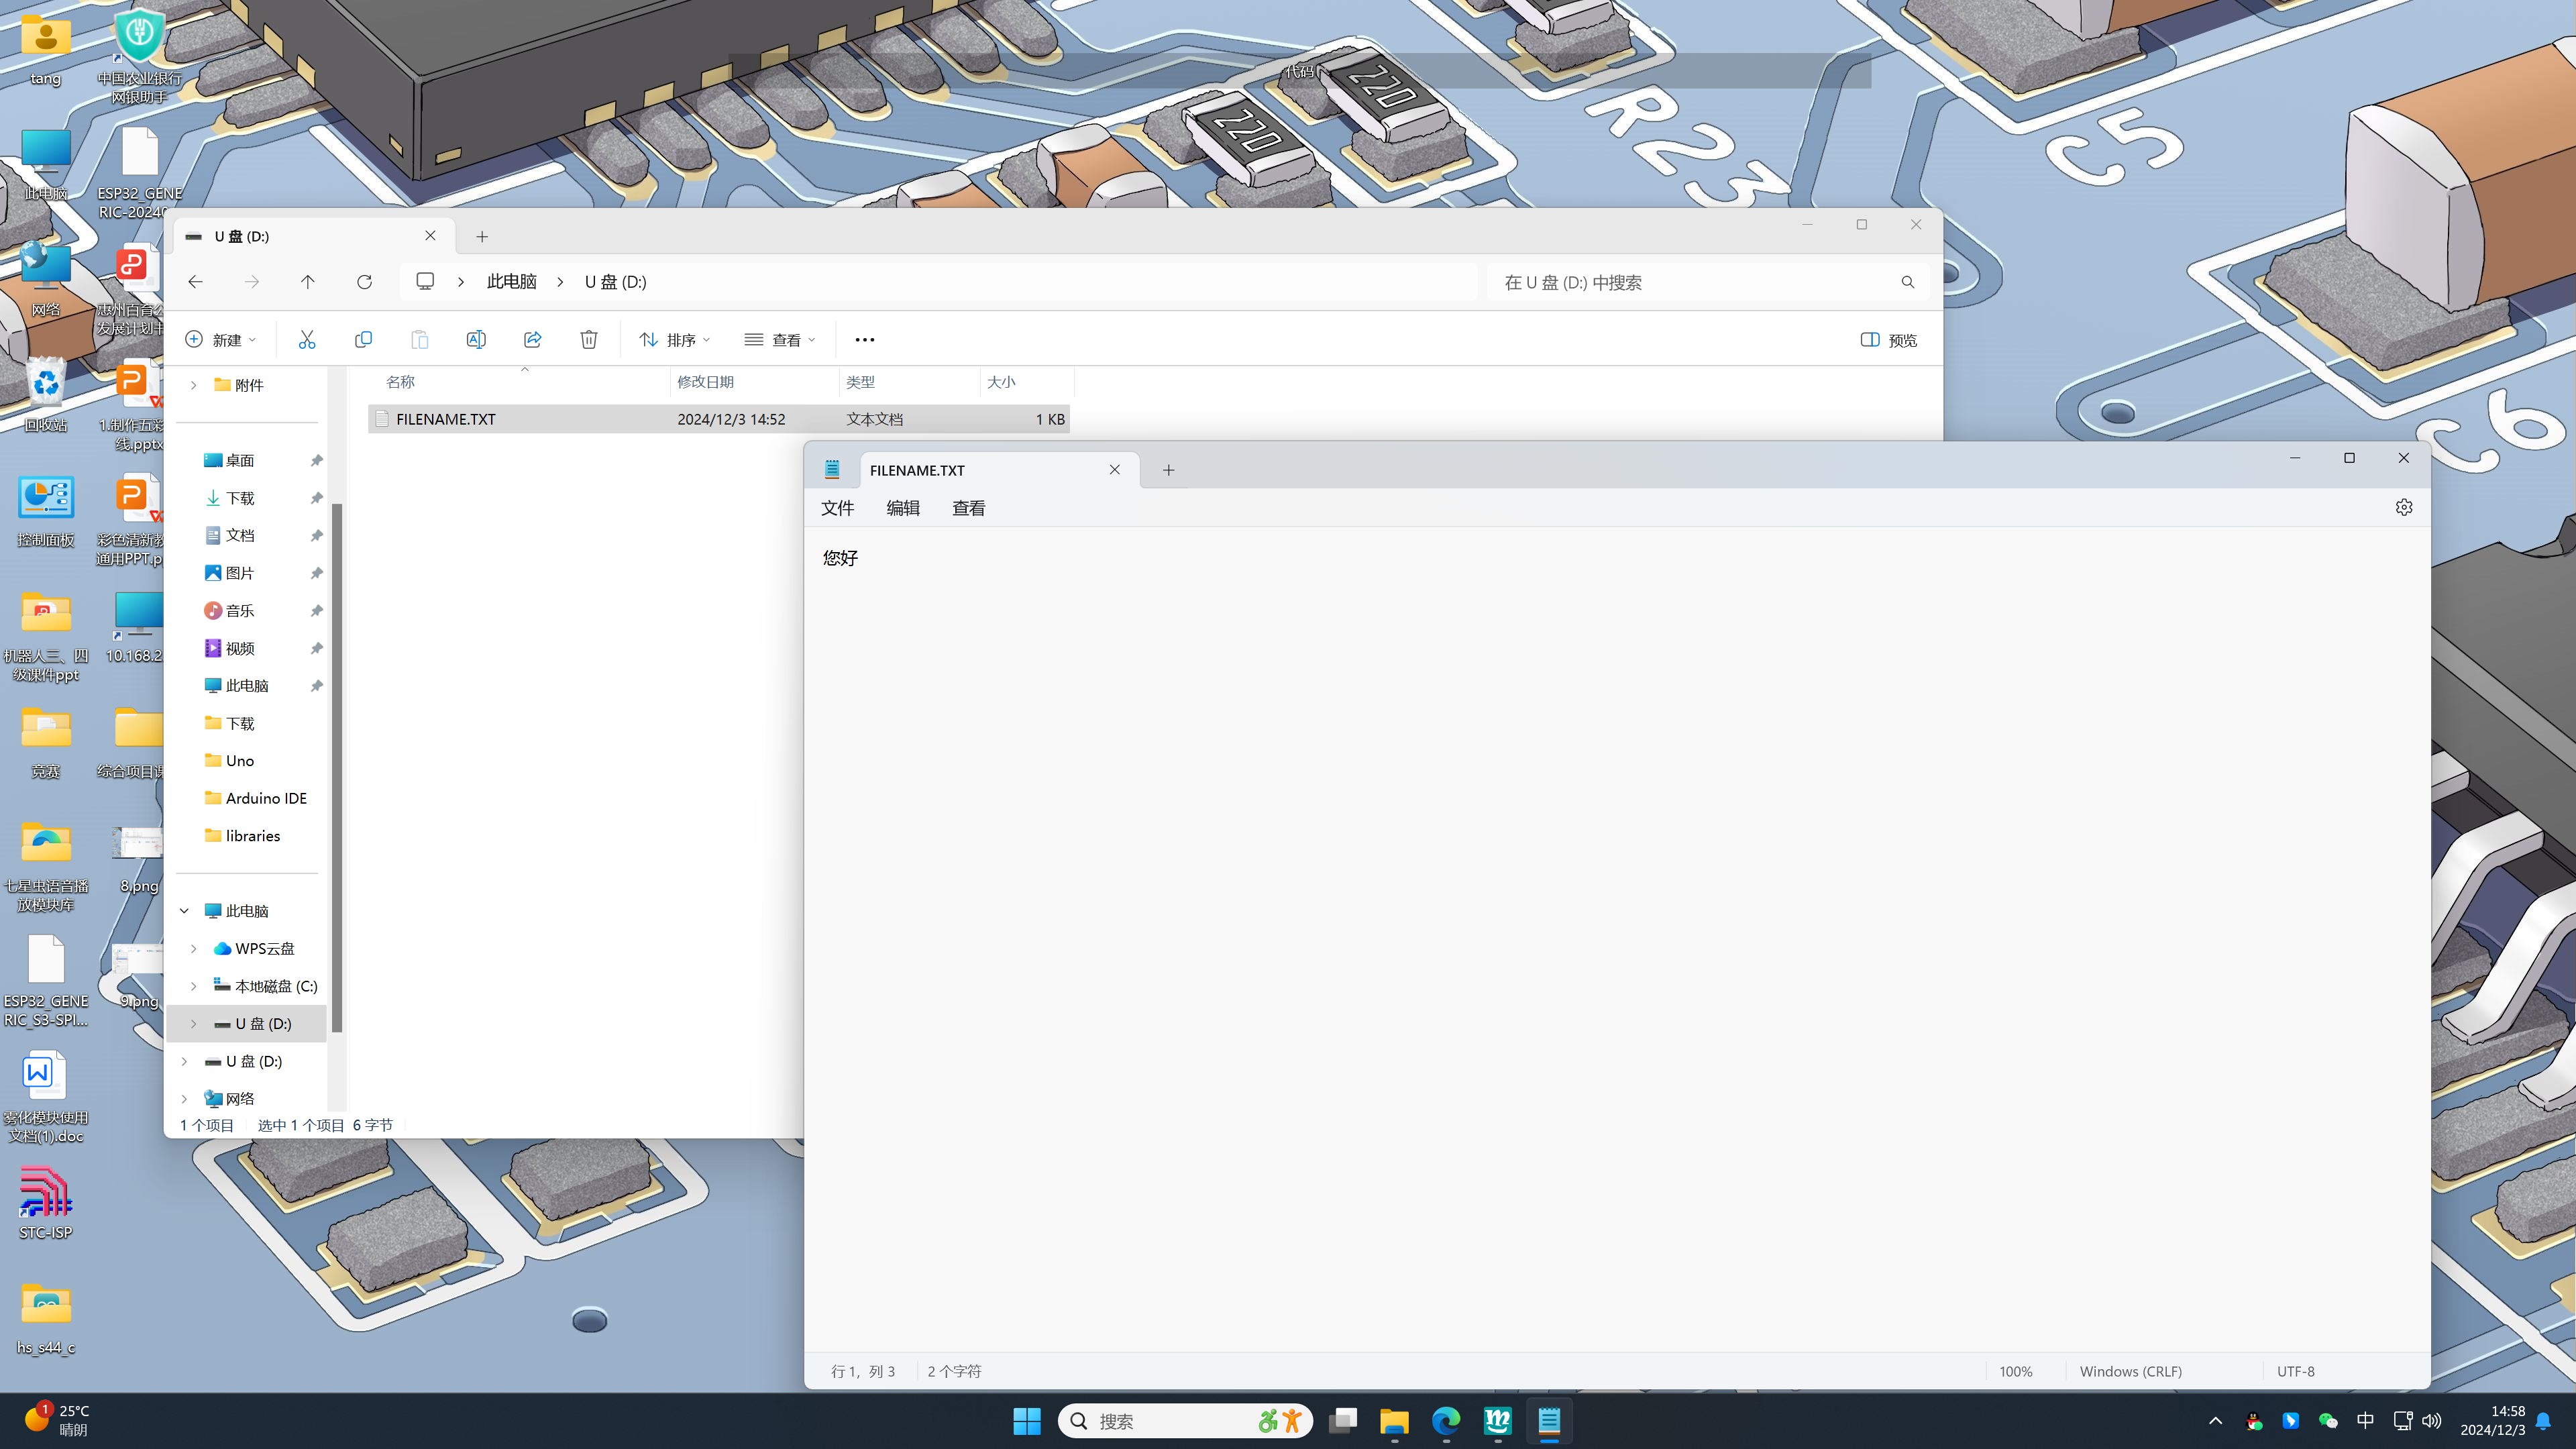Click the 100% zoom level in Notepad status bar
This screenshot has height=1449, width=2576.
coord(2015,1371)
